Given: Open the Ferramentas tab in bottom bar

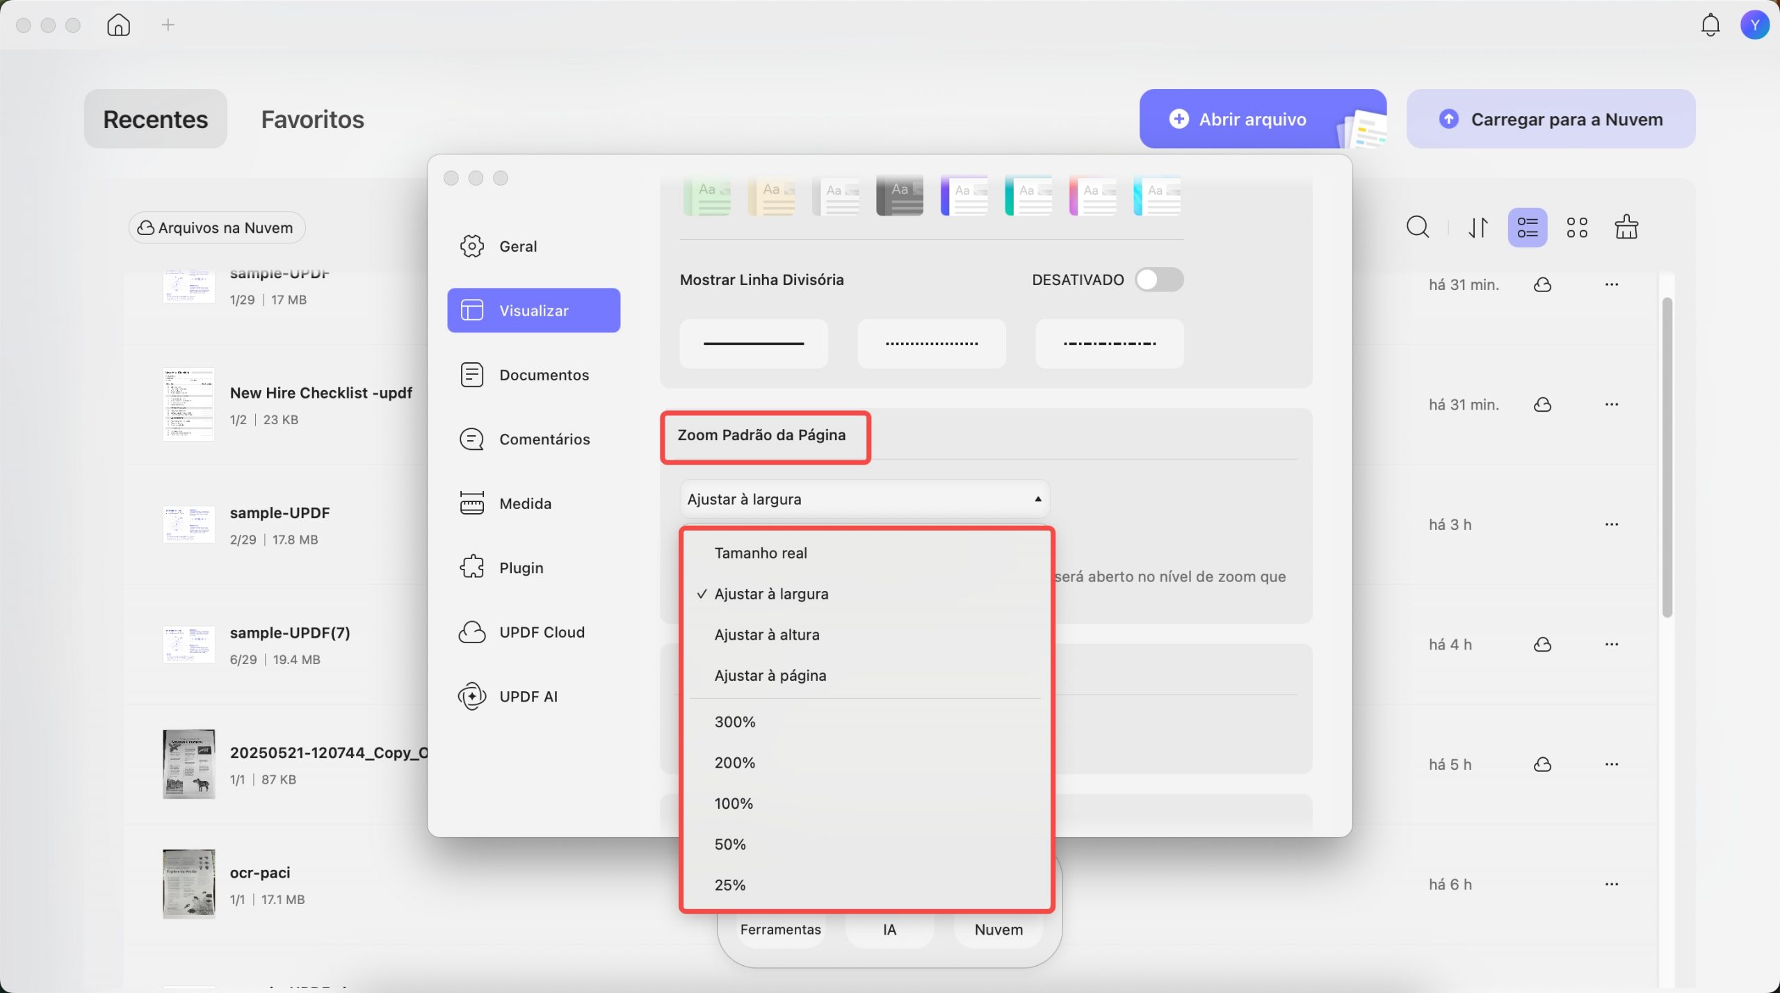Looking at the screenshot, I should click(781, 930).
